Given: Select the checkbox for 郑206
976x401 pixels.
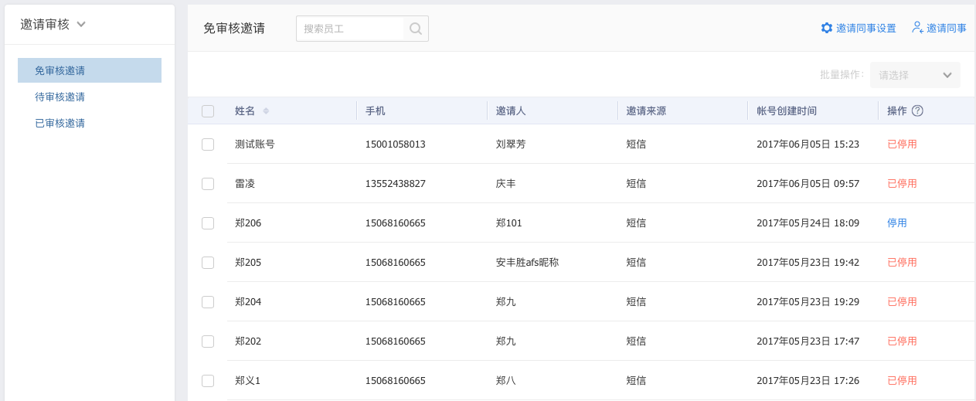Looking at the screenshot, I should click(208, 223).
